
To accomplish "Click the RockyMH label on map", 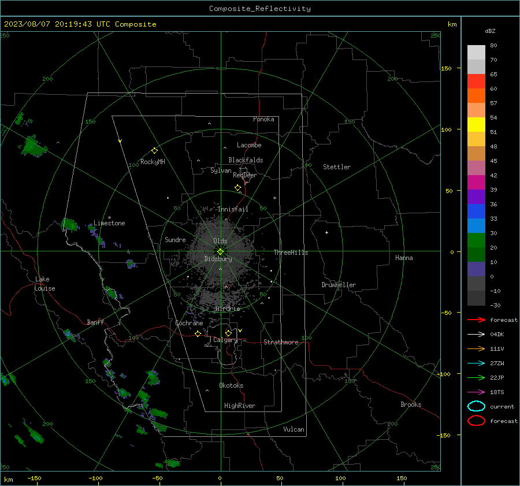I will click(153, 162).
